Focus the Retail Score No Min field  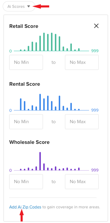(x=26, y=62)
